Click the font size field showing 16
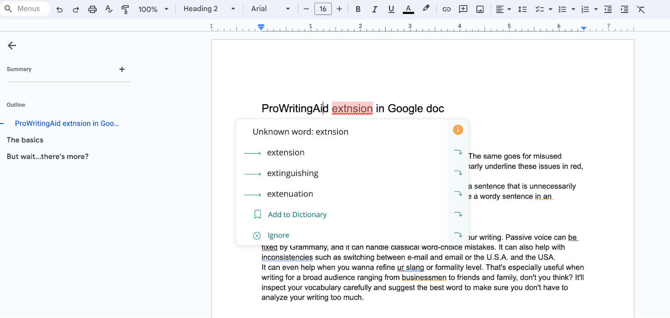 (323, 9)
